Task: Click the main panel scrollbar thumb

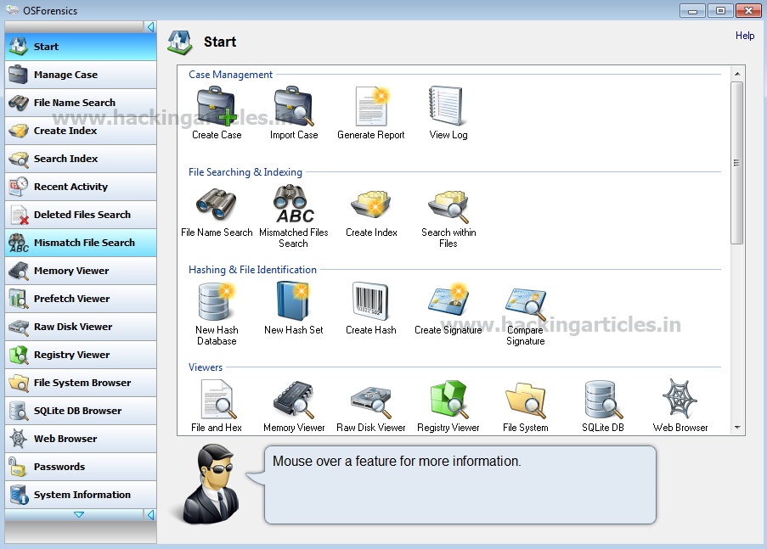Action: (x=736, y=162)
